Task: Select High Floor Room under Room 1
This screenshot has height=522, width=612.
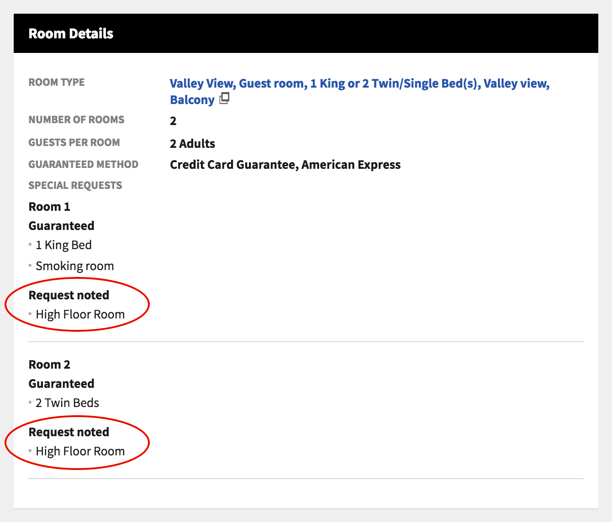Action: click(80, 314)
